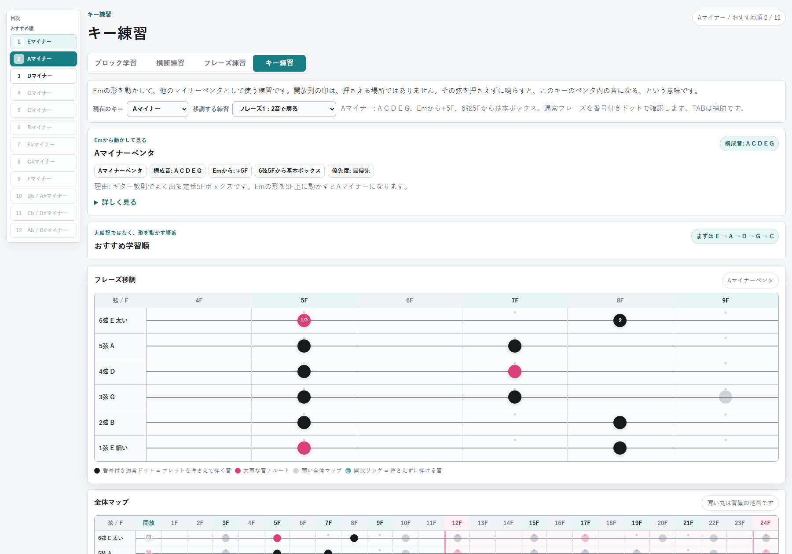Screen dimensions: 792x554
Task: Click the まずは E → A → D → G → C badge
Action: (735, 237)
